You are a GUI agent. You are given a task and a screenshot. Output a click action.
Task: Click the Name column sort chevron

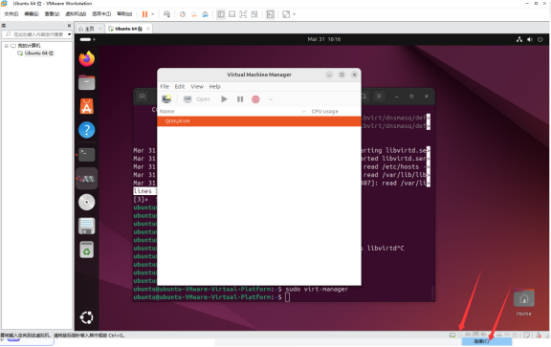click(303, 111)
